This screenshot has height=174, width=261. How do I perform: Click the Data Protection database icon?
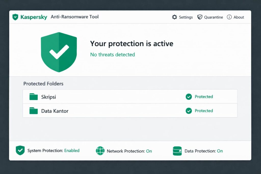tap(177, 151)
